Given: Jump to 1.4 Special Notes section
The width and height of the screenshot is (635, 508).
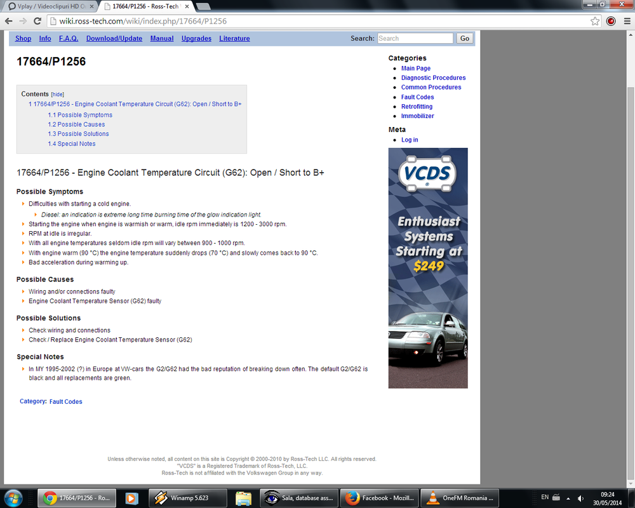Looking at the screenshot, I should coord(72,144).
